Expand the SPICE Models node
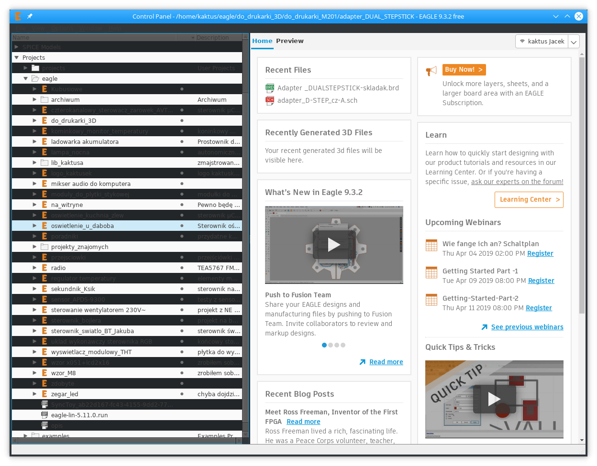The height and width of the screenshot is (466, 597). coord(17,47)
